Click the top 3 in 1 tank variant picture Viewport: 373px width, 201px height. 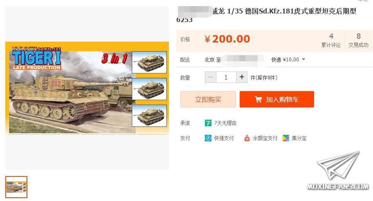coord(149,62)
